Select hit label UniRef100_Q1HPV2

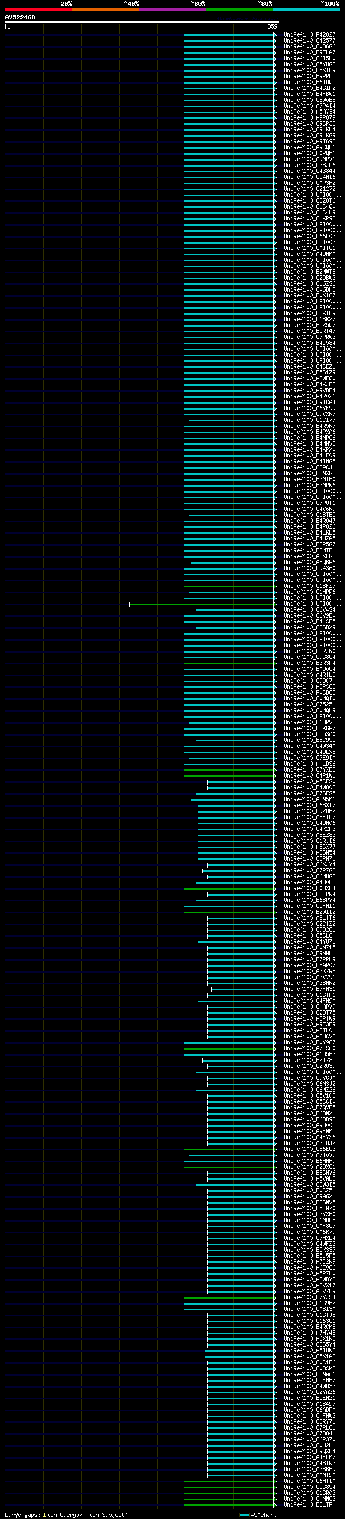[x=309, y=723]
